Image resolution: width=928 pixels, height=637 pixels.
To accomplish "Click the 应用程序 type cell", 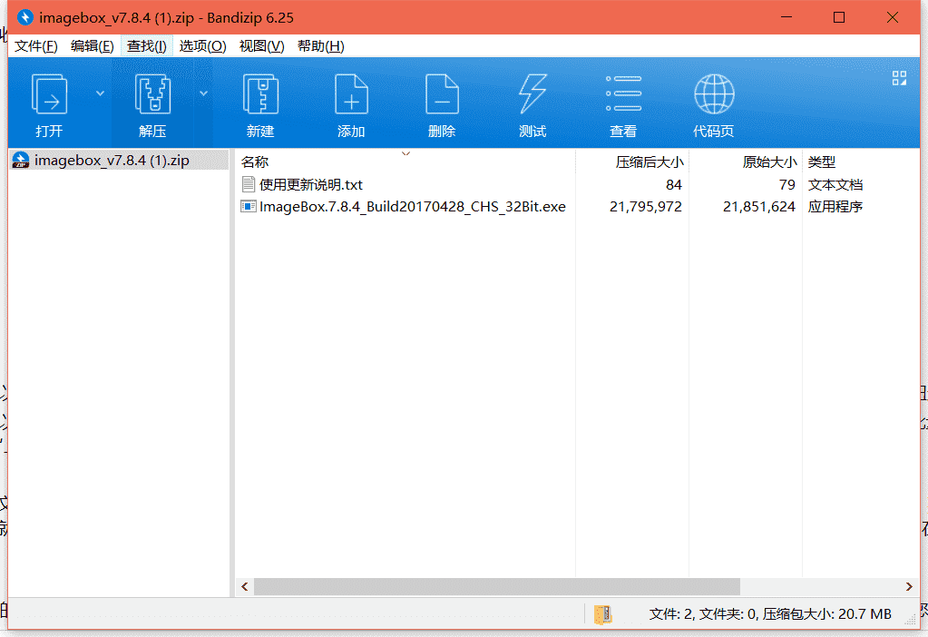I will point(835,207).
